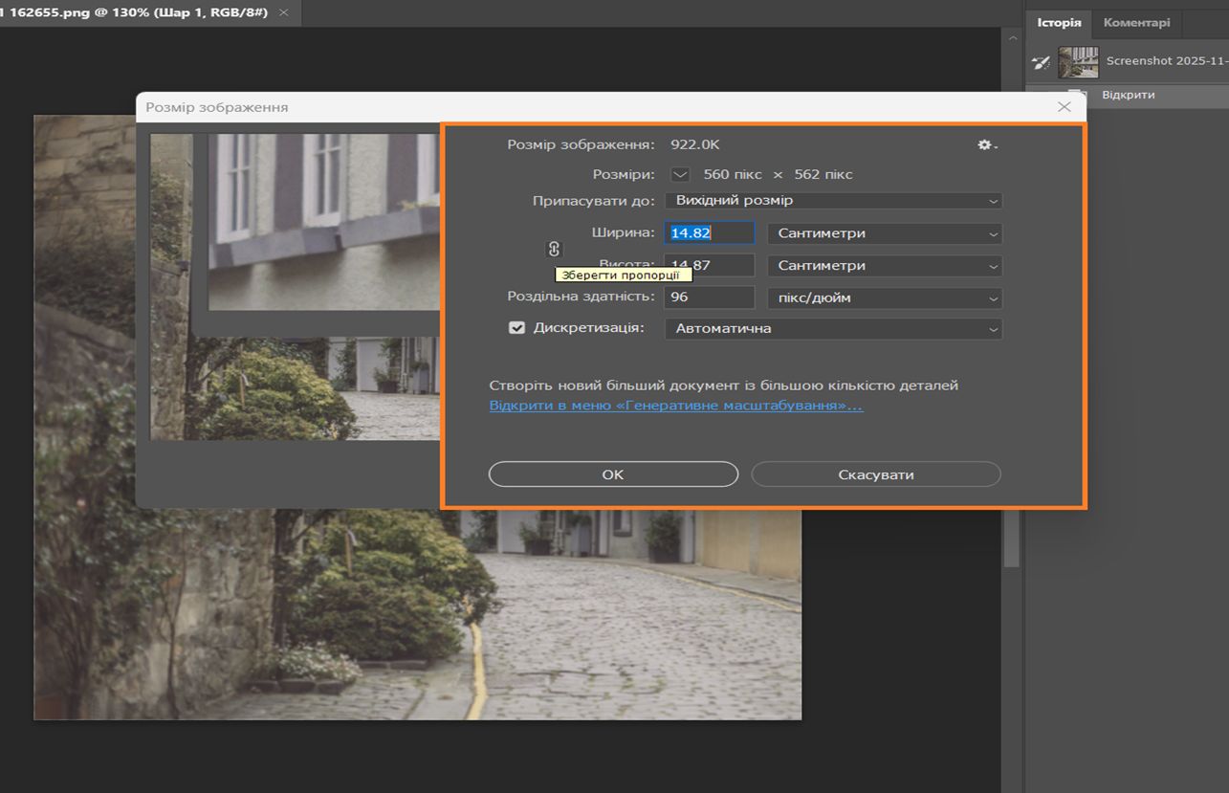Click the 560 пікс × 562 пікс dimensions text
Screen dimensions: 1229x793
(778, 175)
